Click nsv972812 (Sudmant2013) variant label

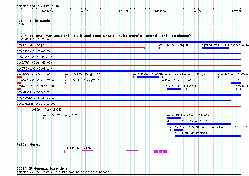pyautogui.click(x=36, y=98)
